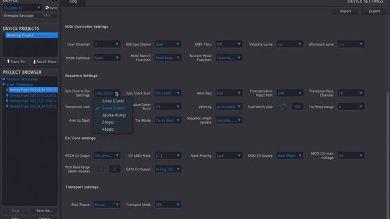Click the Import button
The height and width of the screenshot is (219, 390).
[x=346, y=12]
